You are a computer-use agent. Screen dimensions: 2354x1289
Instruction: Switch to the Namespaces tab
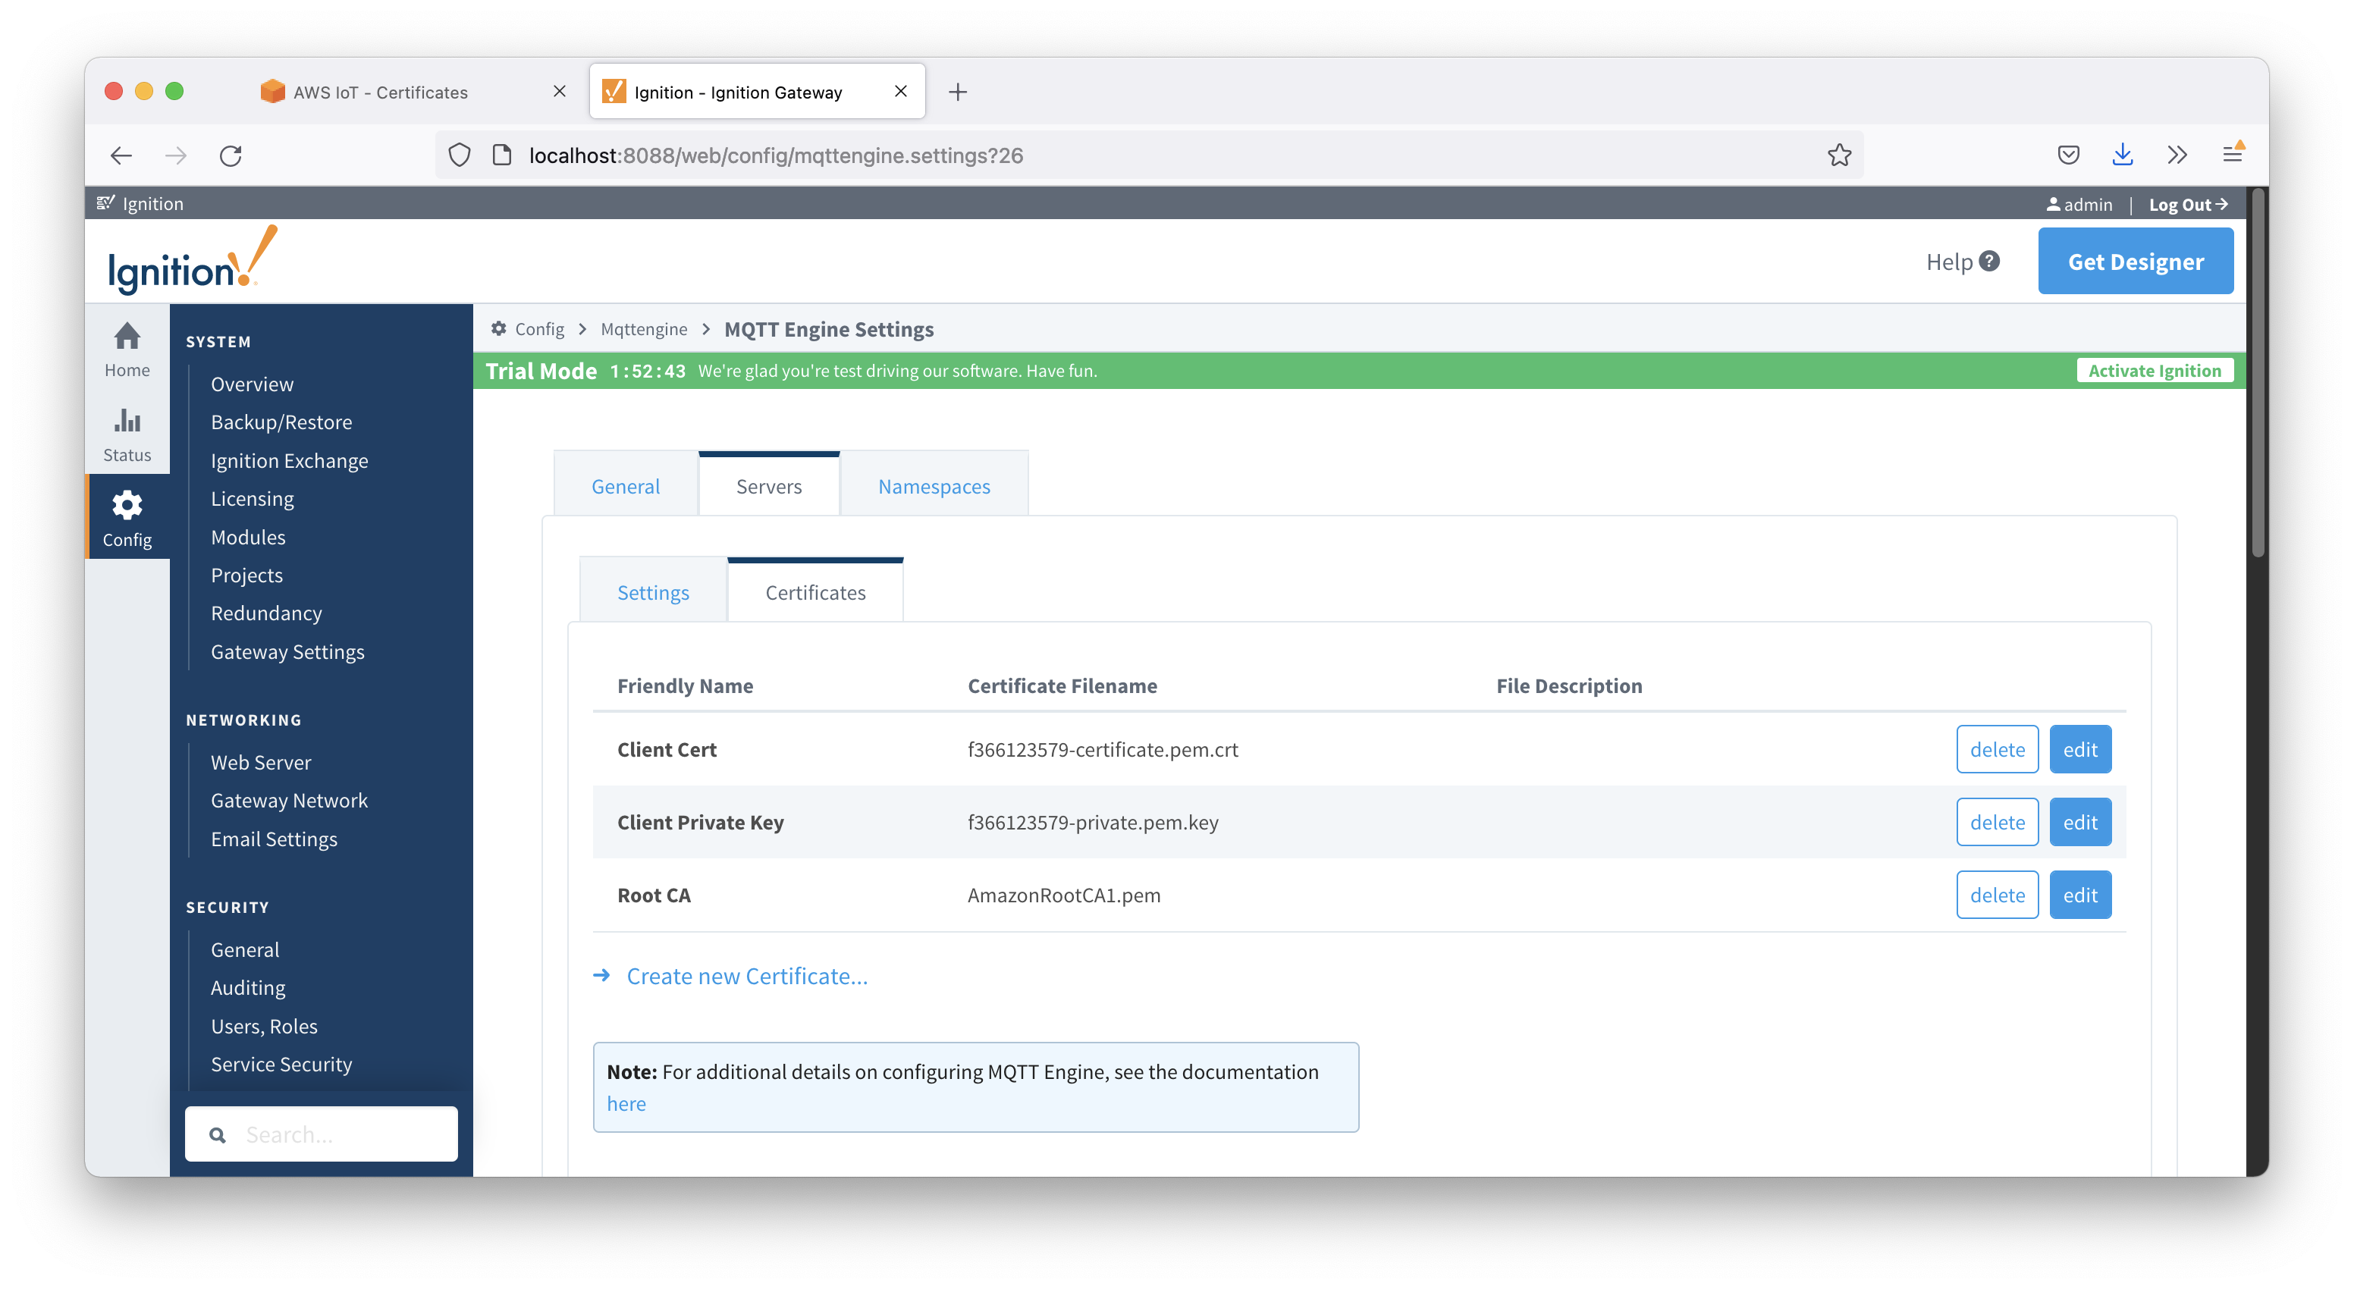[934, 486]
